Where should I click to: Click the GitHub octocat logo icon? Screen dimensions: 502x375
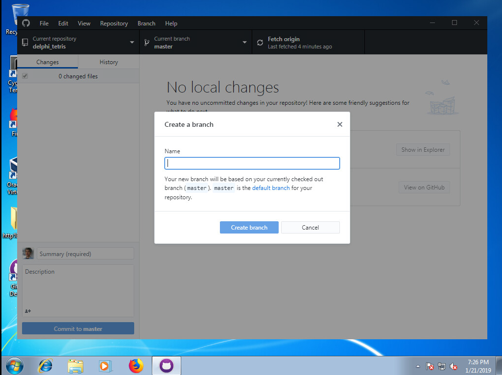pyautogui.click(x=26, y=23)
